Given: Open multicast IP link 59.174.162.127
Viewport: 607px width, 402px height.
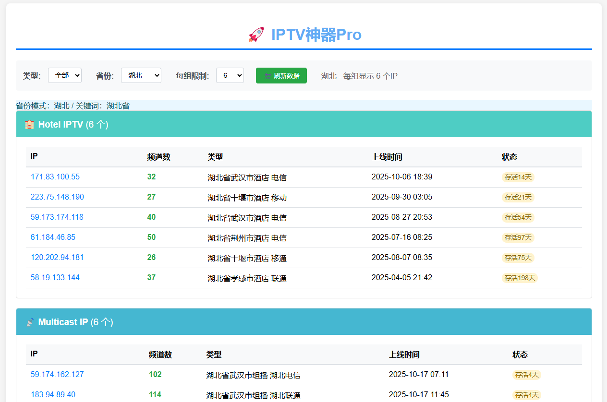Looking at the screenshot, I should pyautogui.click(x=57, y=375).
